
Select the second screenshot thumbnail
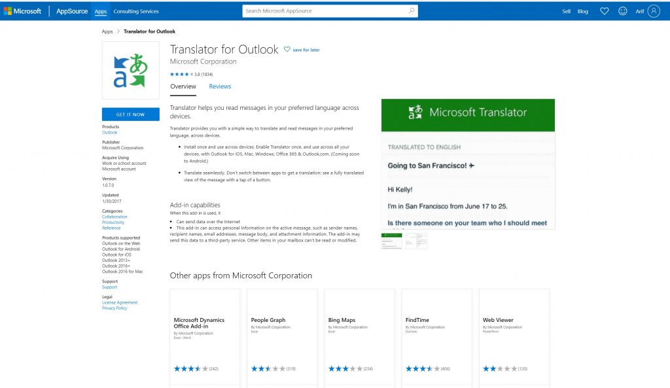click(x=416, y=241)
